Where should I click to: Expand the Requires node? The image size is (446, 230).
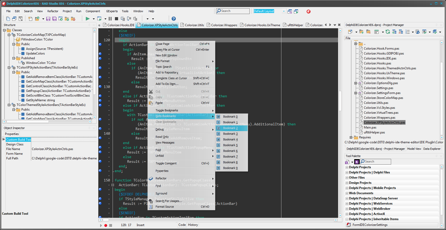pyautogui.click(x=351, y=137)
